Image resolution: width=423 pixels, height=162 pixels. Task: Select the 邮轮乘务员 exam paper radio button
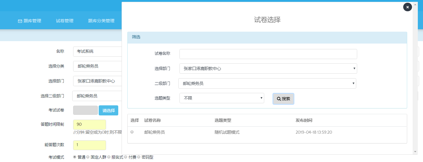[x=132, y=132]
